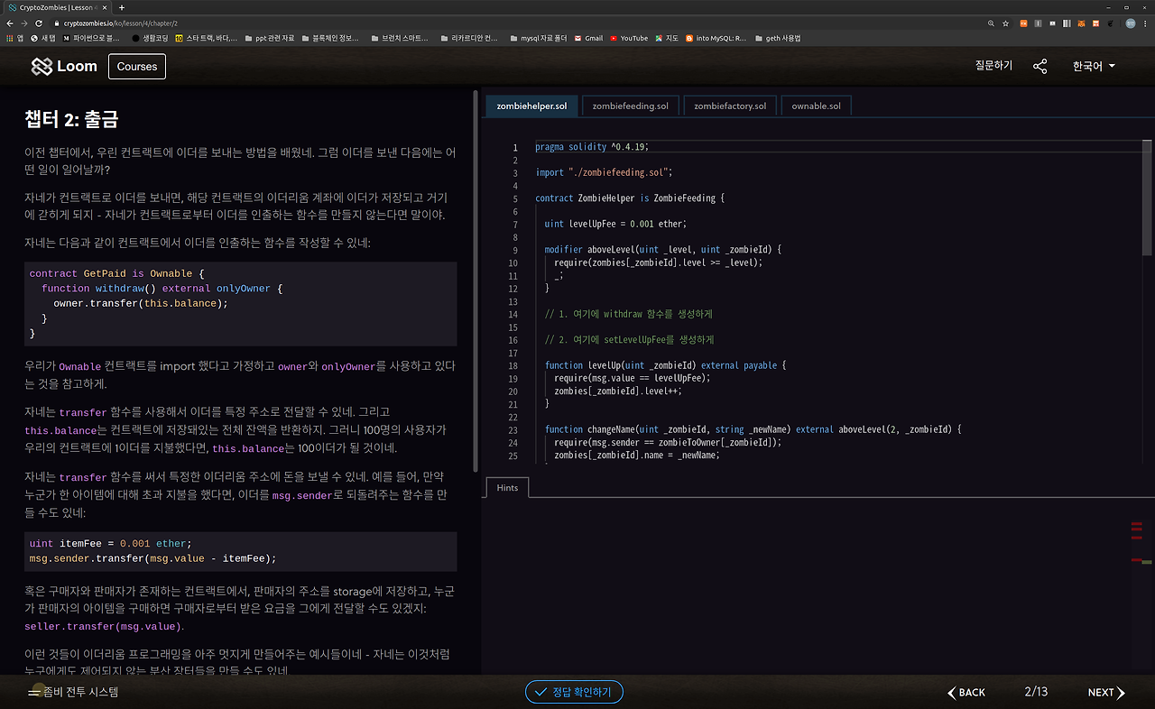Image resolution: width=1155 pixels, height=709 pixels.
Task: Open the 스타 트랙, 바다,... bookmark
Action: 207,38
